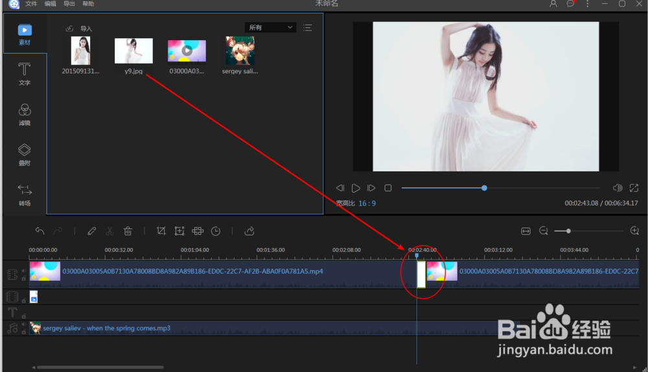Click 导入 to import media
This screenshot has width=648, height=372.
[x=79, y=28]
